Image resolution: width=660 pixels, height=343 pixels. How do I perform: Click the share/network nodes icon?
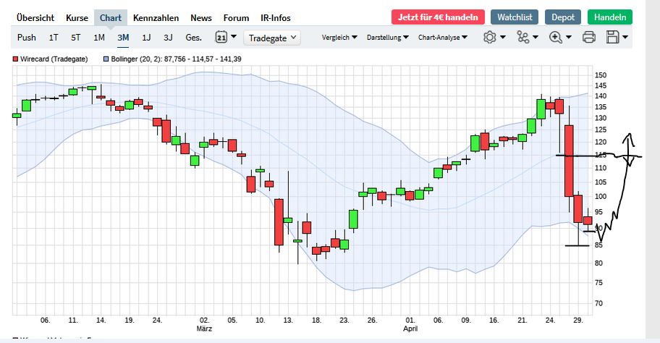[x=523, y=37]
